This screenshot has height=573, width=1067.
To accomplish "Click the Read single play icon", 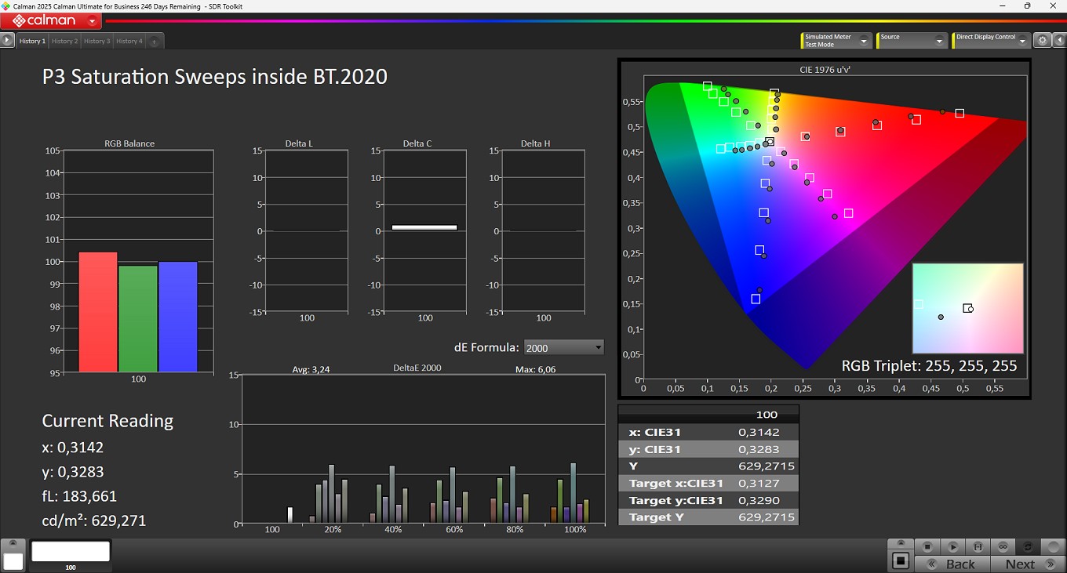I will pos(952,546).
